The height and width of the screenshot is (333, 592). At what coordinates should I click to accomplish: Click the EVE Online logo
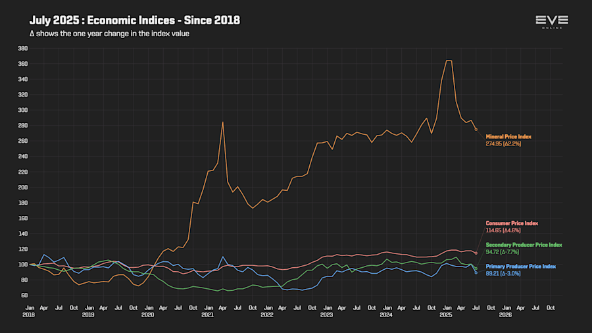[x=551, y=22]
